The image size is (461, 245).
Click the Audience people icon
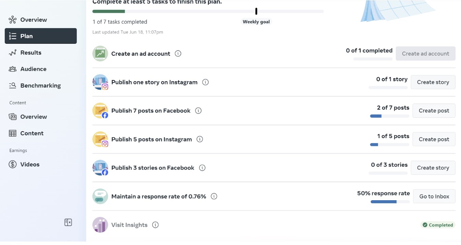[13, 69]
